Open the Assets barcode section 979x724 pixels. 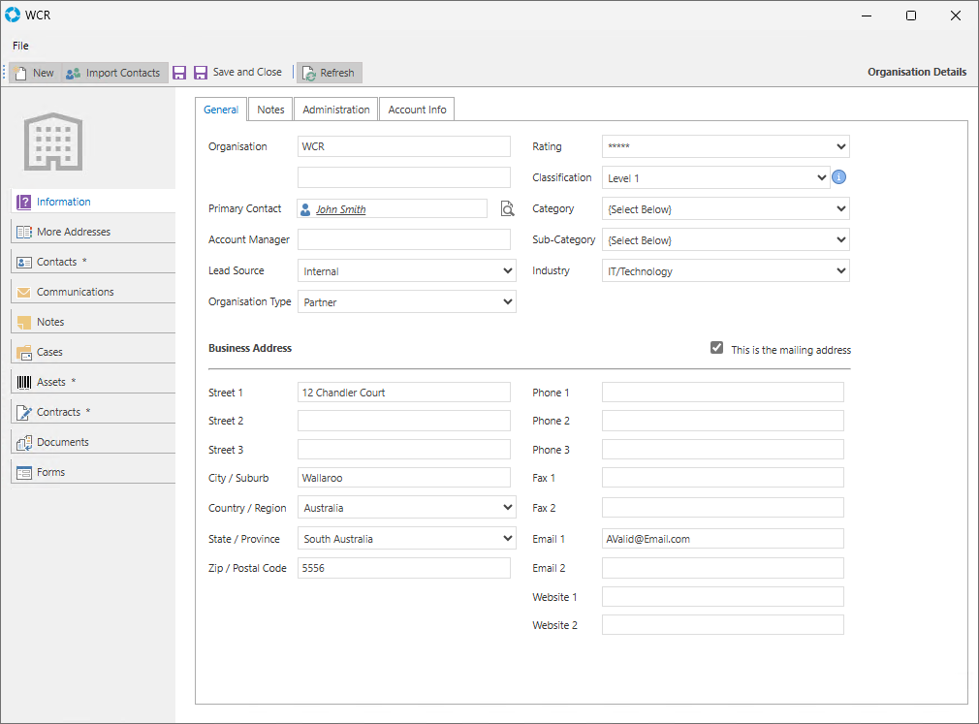[x=51, y=382]
